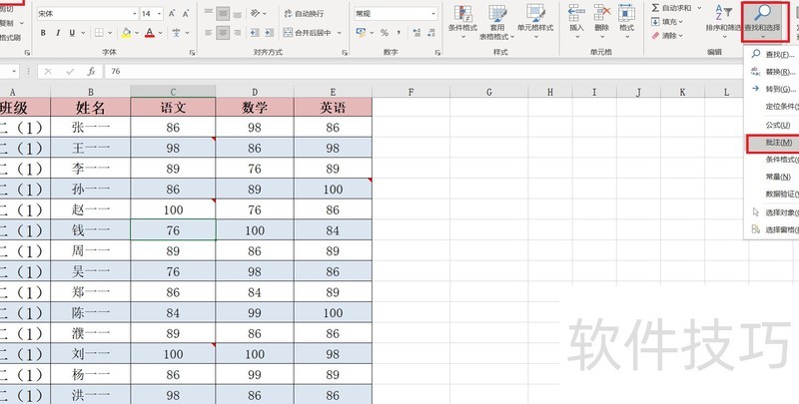Screen dimensions: 799x404
Task: Click the 合并后居中 merge button
Action: pyautogui.click(x=308, y=33)
